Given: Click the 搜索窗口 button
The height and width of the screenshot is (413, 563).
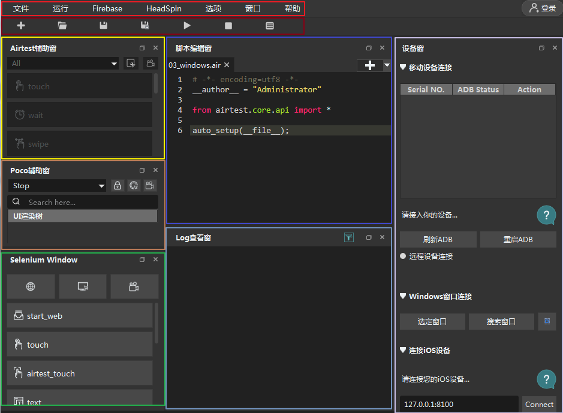Looking at the screenshot, I should (x=501, y=321).
